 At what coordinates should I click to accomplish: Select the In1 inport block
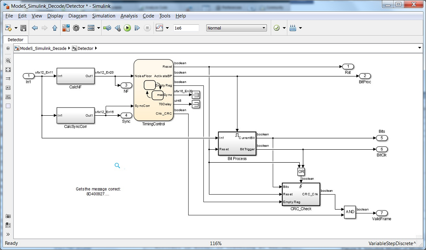pos(28,76)
